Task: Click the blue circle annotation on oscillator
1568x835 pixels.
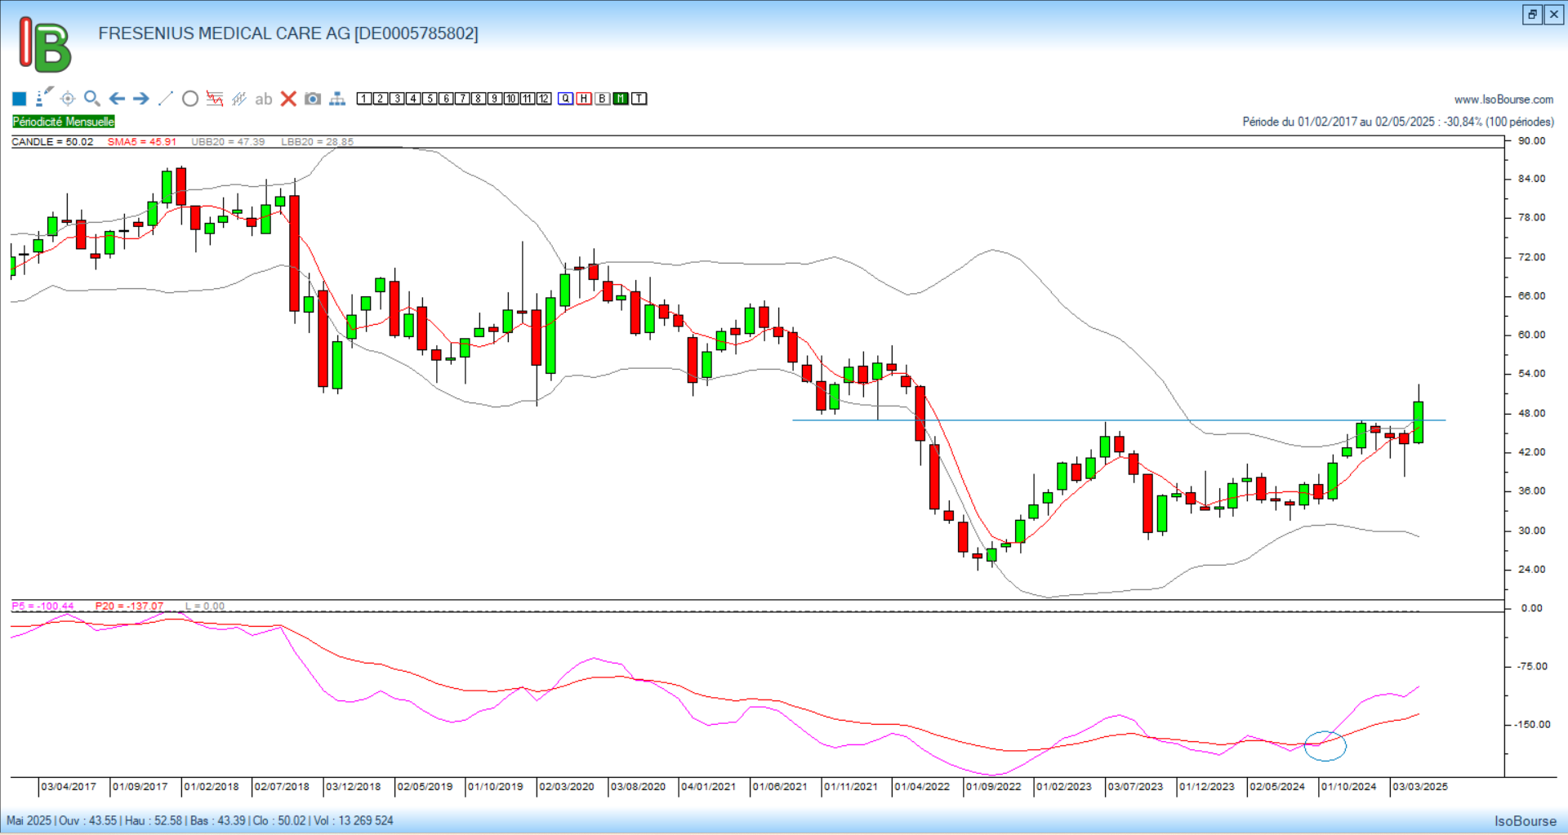Action: tap(1325, 746)
